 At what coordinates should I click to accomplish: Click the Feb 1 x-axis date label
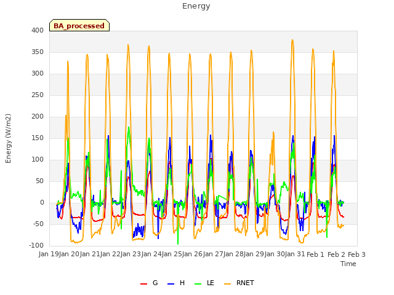tap(316, 254)
